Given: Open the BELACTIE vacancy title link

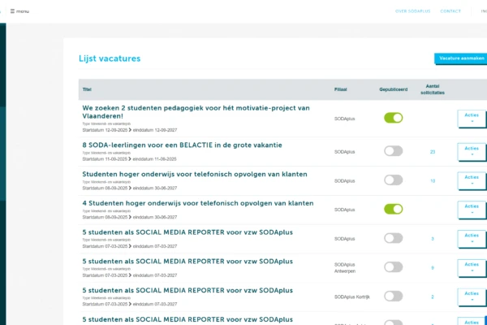Looking at the screenshot, I should tap(182, 145).
